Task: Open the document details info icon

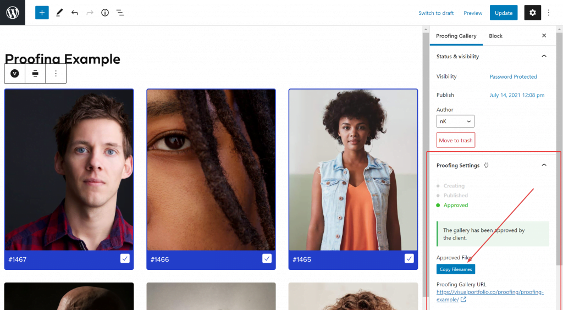Action: [105, 13]
